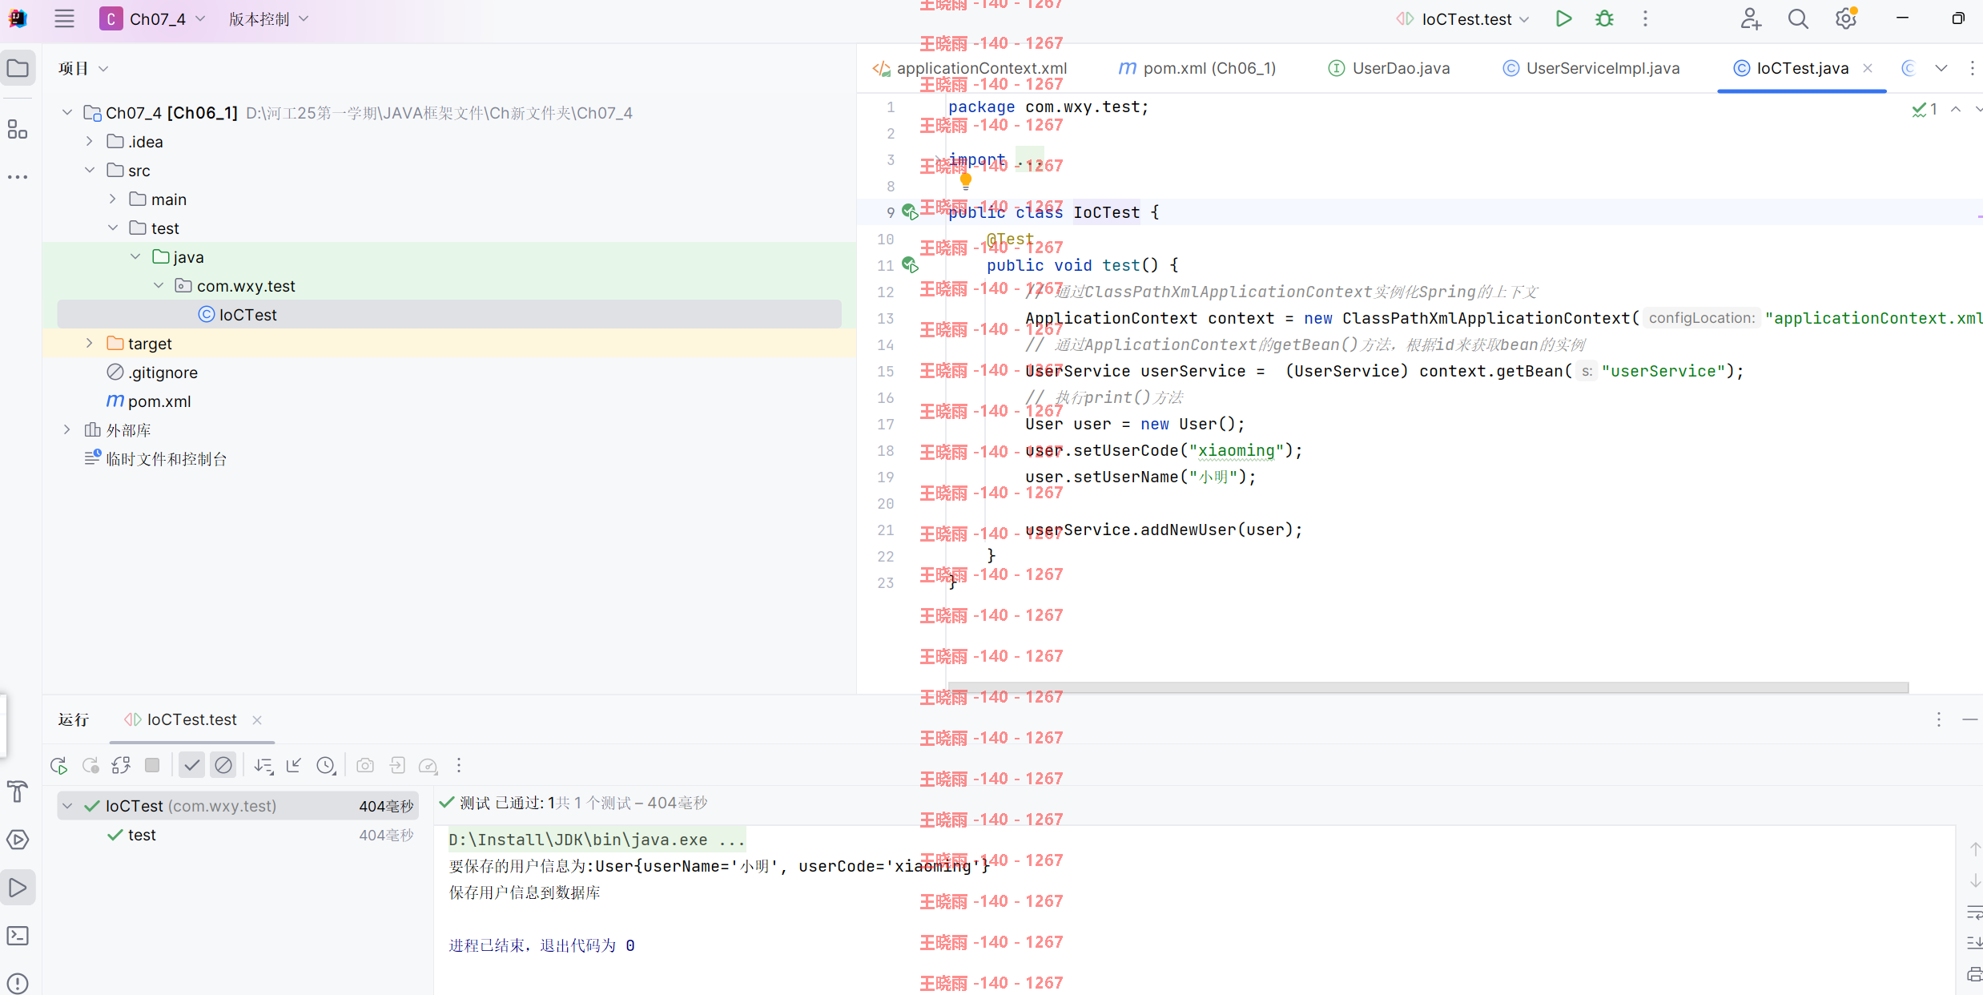Screen dimensions: 1983x995
Task: Toggle auto-test rerun icon
Action: click(121, 766)
